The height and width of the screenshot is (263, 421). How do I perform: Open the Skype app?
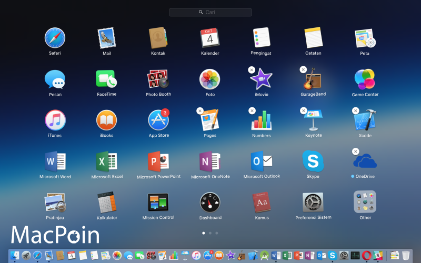313,161
